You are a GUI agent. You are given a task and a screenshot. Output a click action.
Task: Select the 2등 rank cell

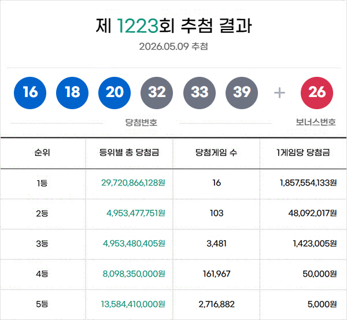pos(42,213)
